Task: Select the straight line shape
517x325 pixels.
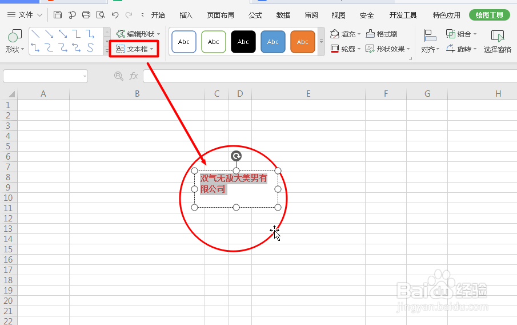Action: point(35,34)
